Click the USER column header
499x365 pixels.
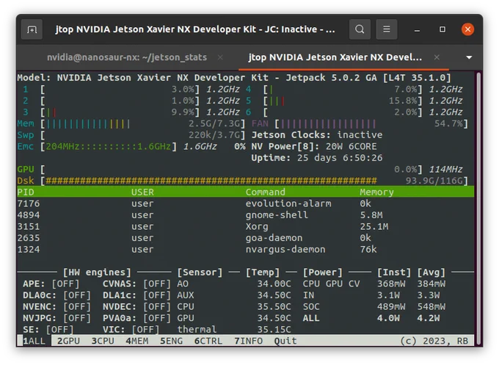click(x=142, y=192)
